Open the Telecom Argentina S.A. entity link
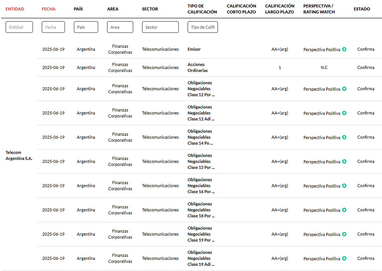The image size is (382, 271). pyautogui.click(x=19, y=156)
